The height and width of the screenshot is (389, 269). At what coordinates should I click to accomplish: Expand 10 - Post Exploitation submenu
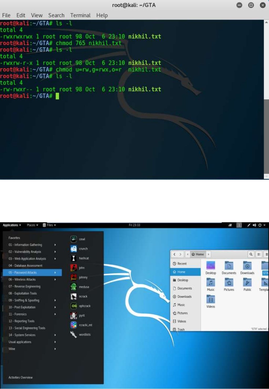(32, 307)
